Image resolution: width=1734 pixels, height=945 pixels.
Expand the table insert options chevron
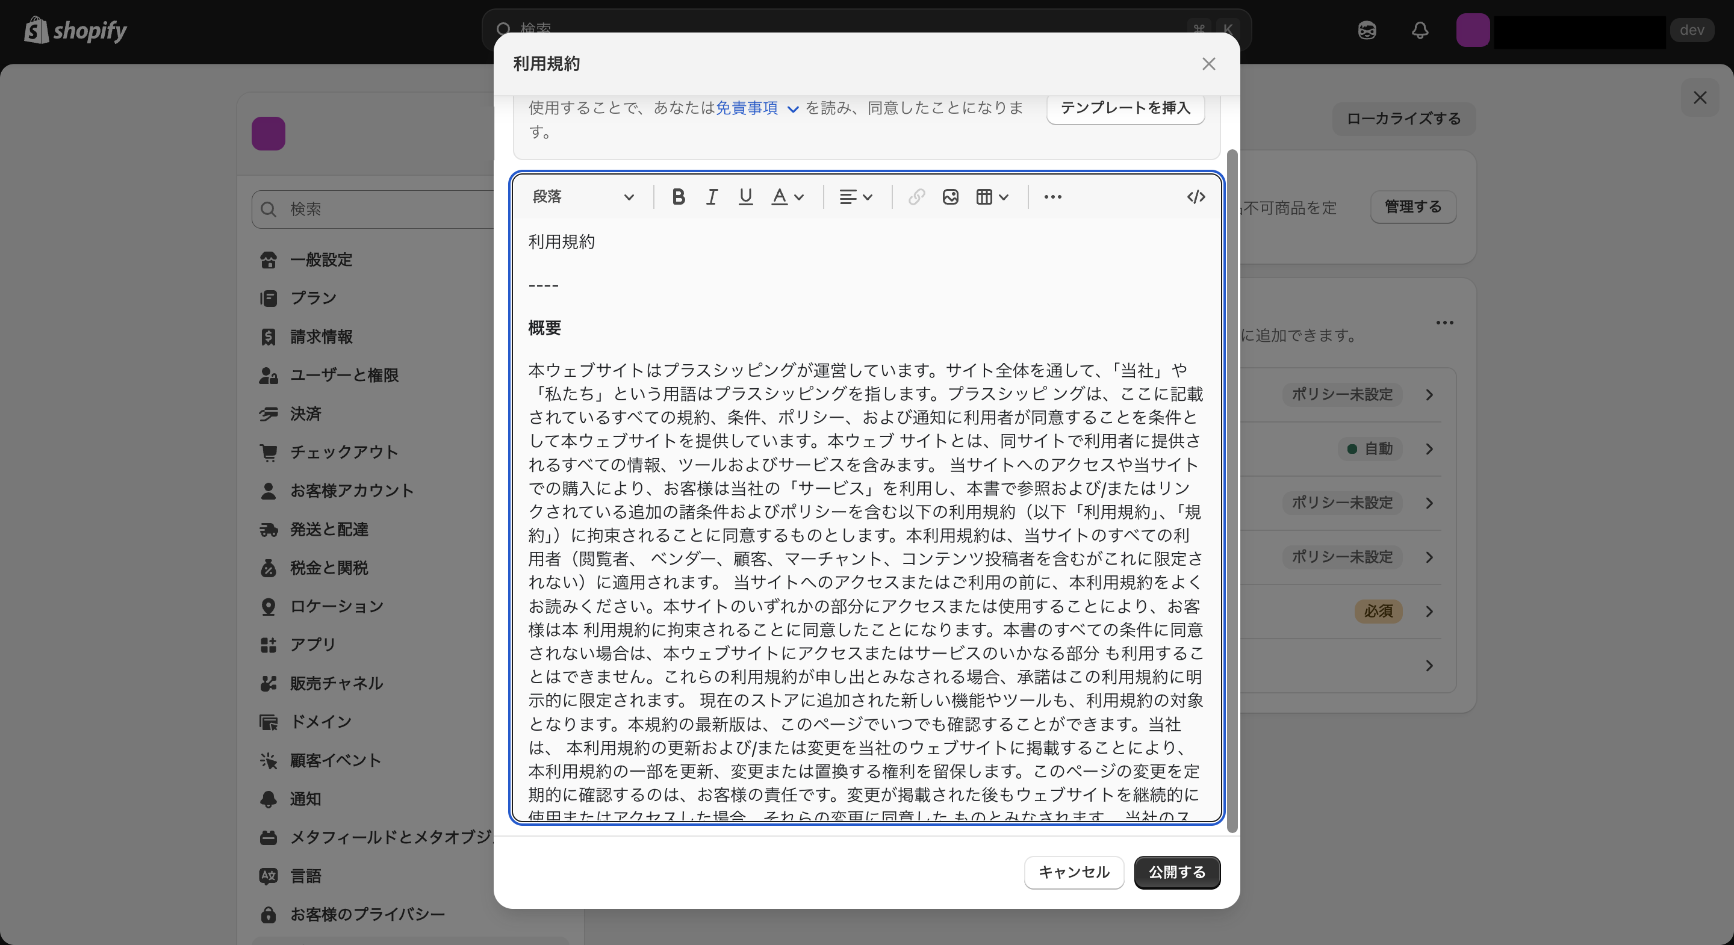(1003, 197)
